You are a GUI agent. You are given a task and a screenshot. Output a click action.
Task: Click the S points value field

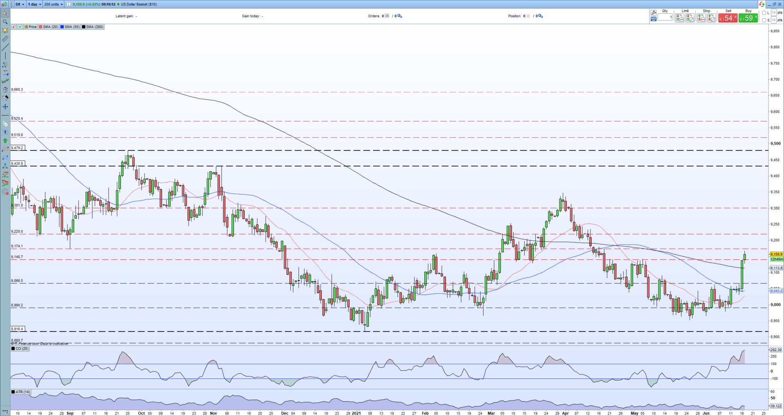click(774, 20)
